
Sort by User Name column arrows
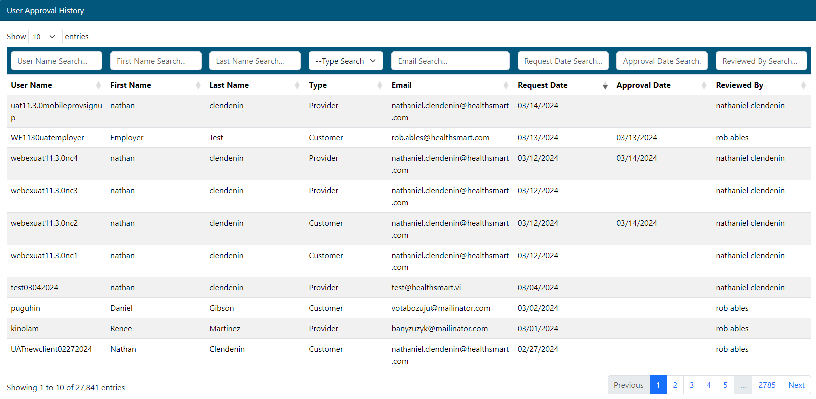point(98,85)
